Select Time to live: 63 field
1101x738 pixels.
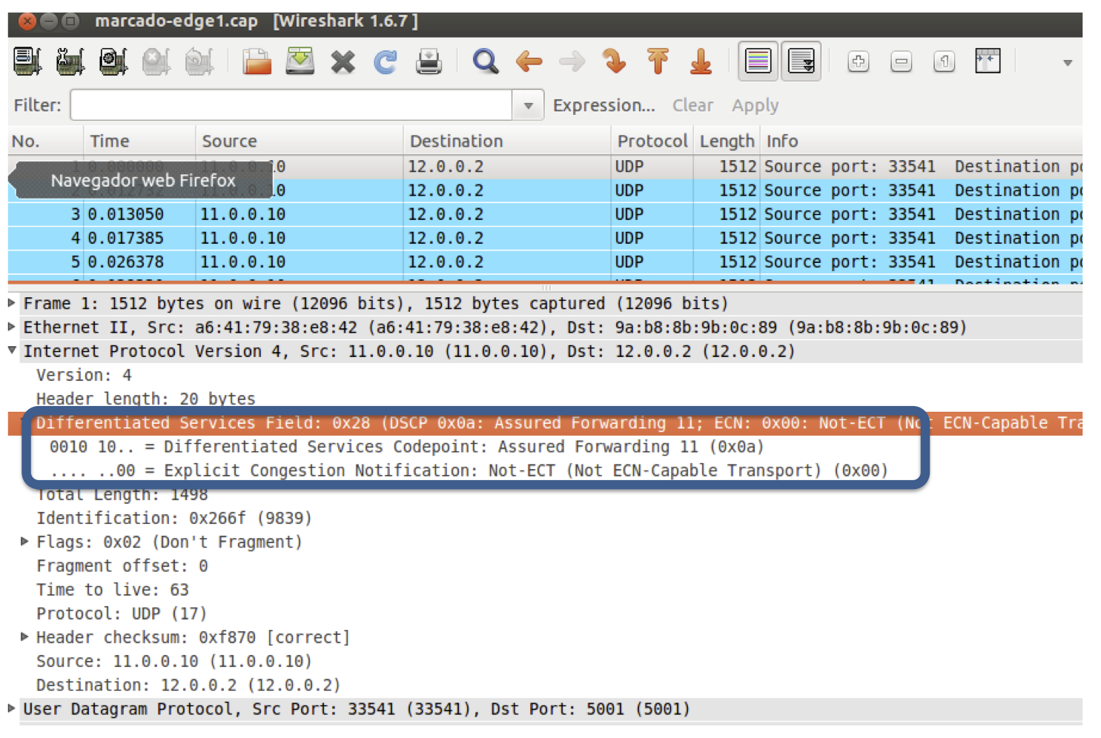pos(113,590)
